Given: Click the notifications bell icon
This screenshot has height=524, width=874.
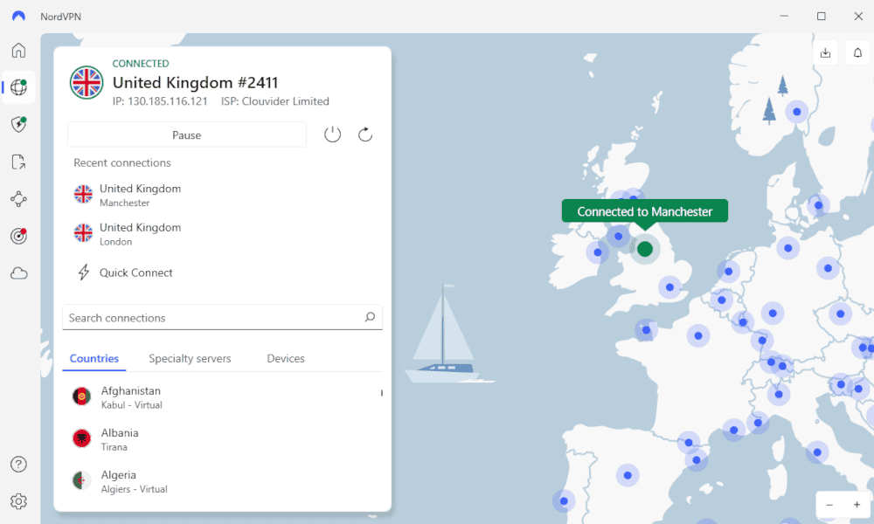Looking at the screenshot, I should (857, 52).
